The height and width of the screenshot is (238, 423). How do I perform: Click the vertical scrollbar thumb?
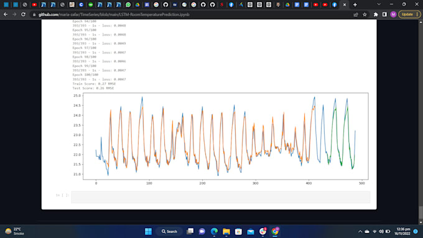(x=421, y=213)
